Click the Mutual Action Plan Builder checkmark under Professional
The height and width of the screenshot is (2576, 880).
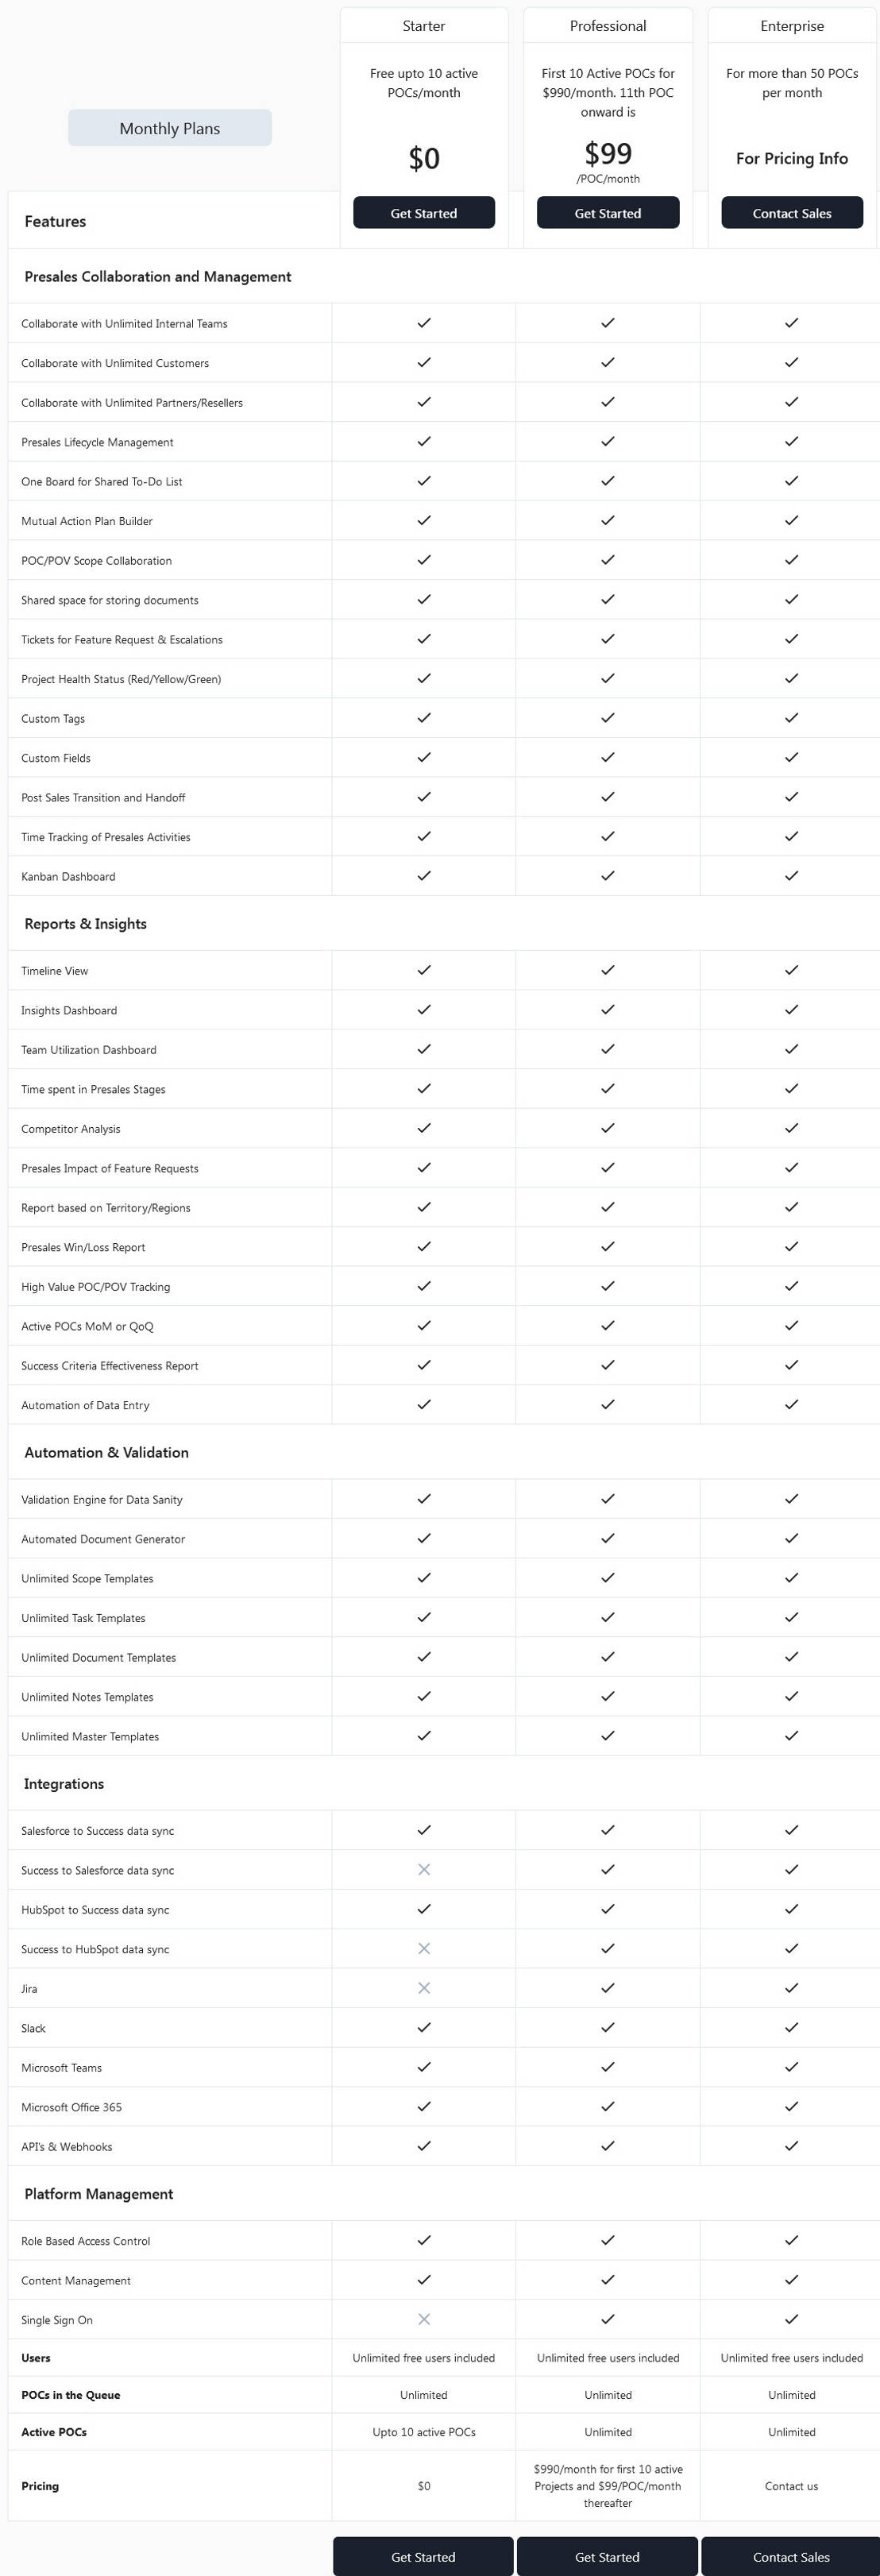607,519
